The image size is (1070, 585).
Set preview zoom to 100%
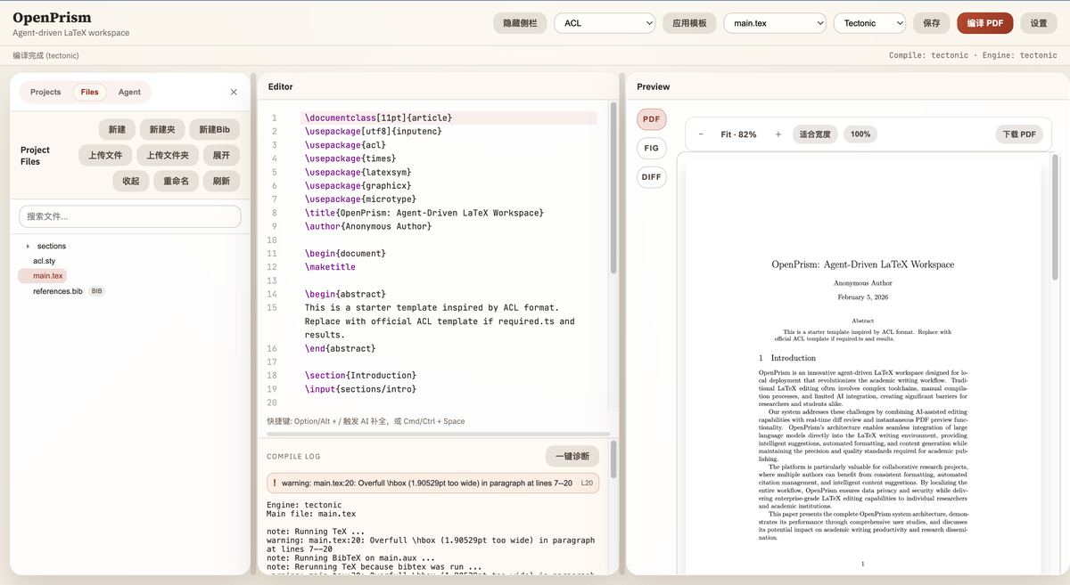coord(860,134)
